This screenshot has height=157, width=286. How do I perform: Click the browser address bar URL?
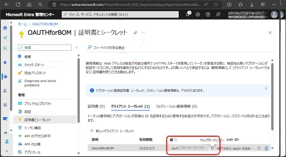[x=130, y=5]
